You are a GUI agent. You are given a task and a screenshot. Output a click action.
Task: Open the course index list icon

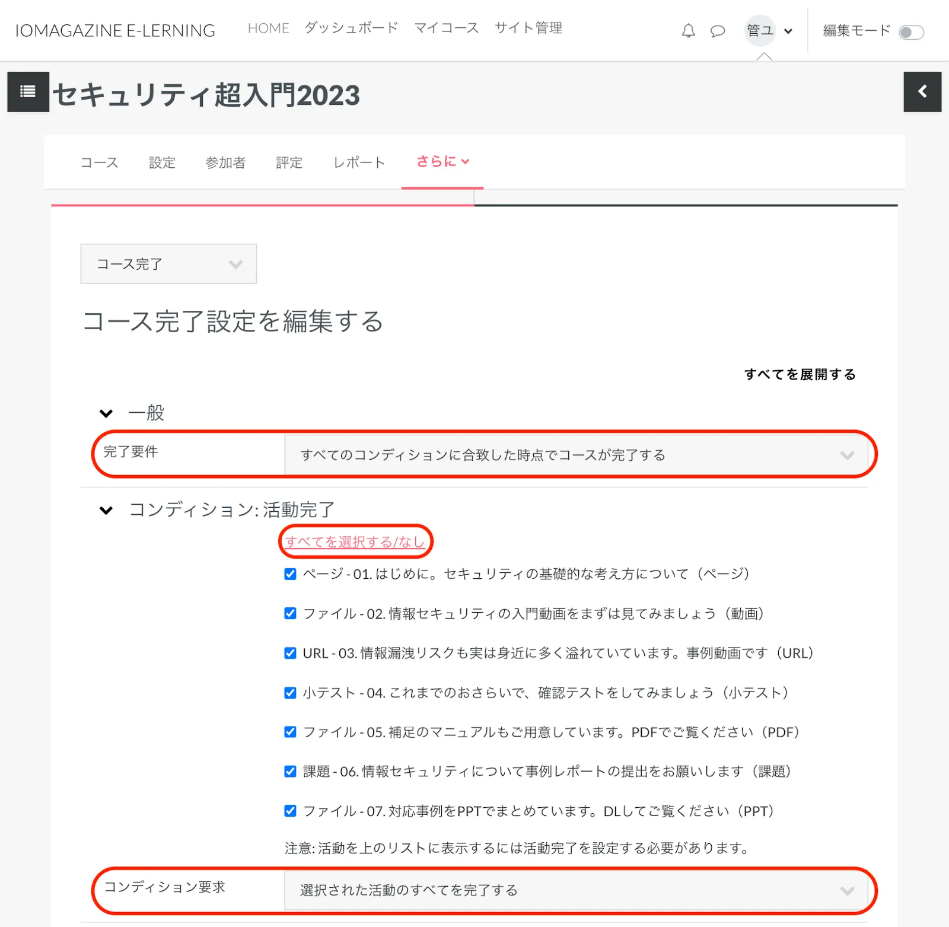[28, 91]
